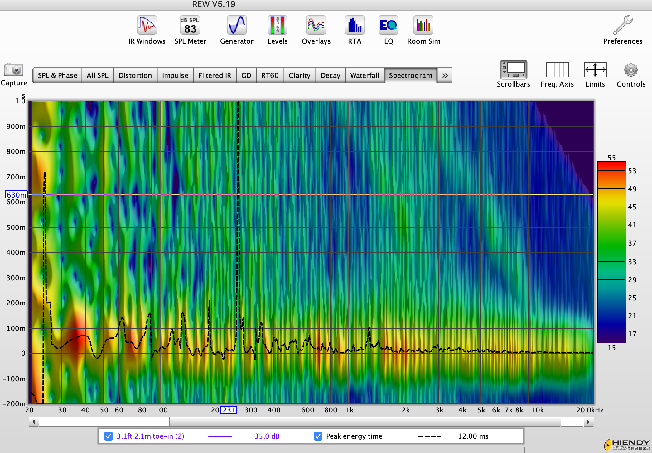Click the right arrow of horizontal scrollbar
The image size is (652, 453).
click(588, 422)
